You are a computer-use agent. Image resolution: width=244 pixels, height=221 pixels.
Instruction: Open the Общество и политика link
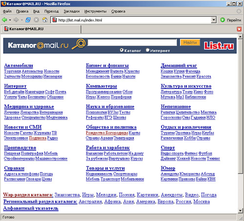111,127
